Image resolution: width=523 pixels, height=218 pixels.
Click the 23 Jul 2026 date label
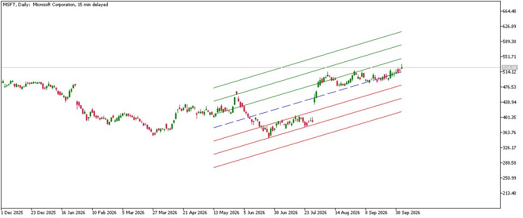click(x=315, y=213)
